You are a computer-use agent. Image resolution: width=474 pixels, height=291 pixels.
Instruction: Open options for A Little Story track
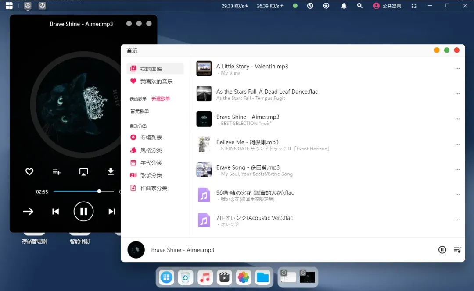tap(457, 69)
